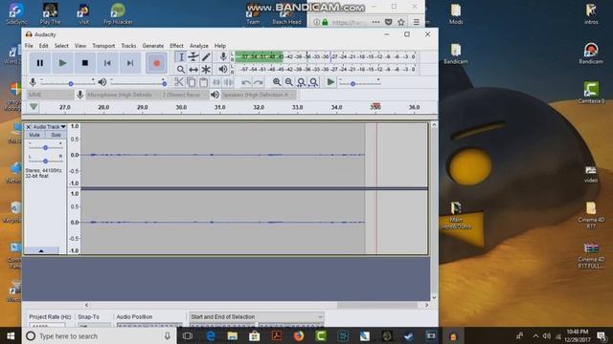Click the Undo arrow
The width and height of the screenshot is (613, 344).
coord(246,82)
